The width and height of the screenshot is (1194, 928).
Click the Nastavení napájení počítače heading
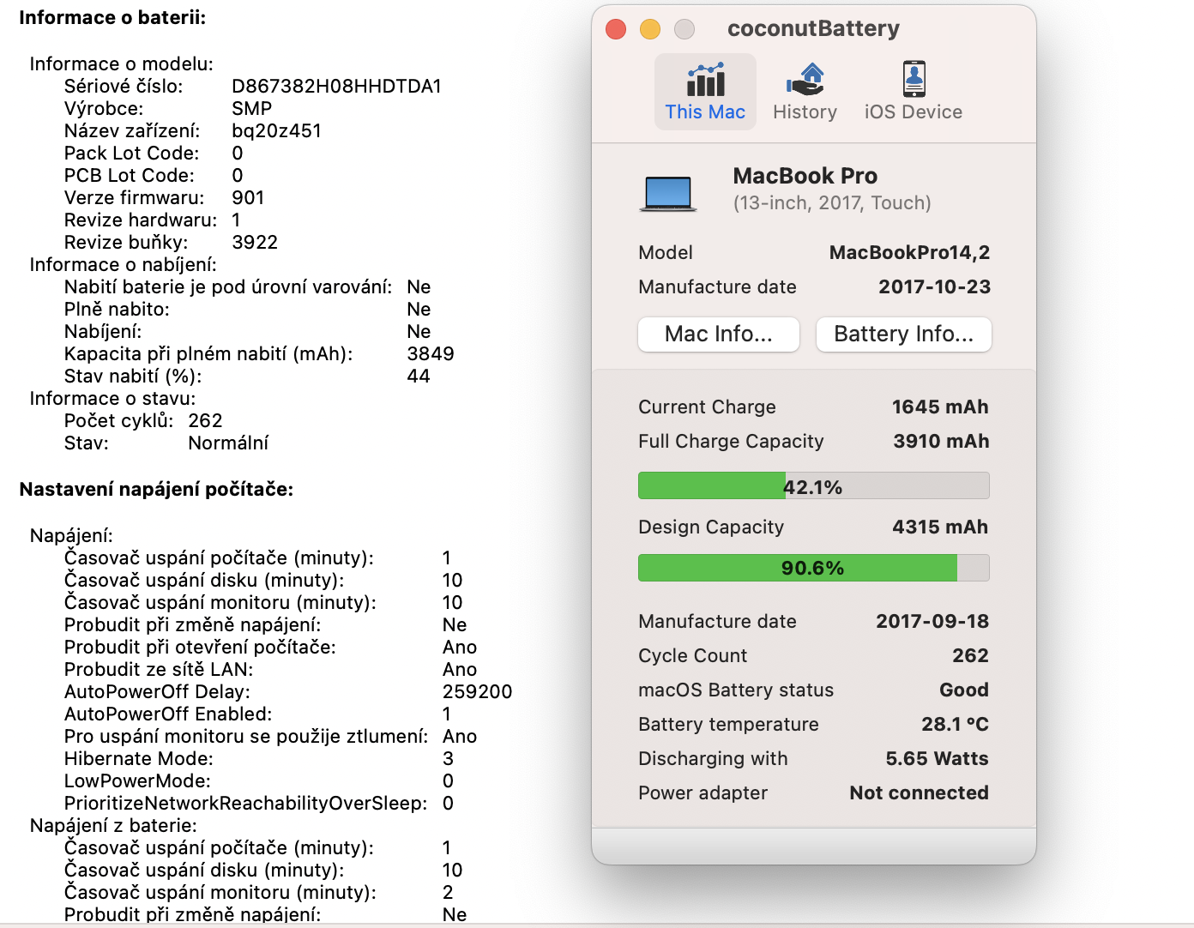click(156, 490)
